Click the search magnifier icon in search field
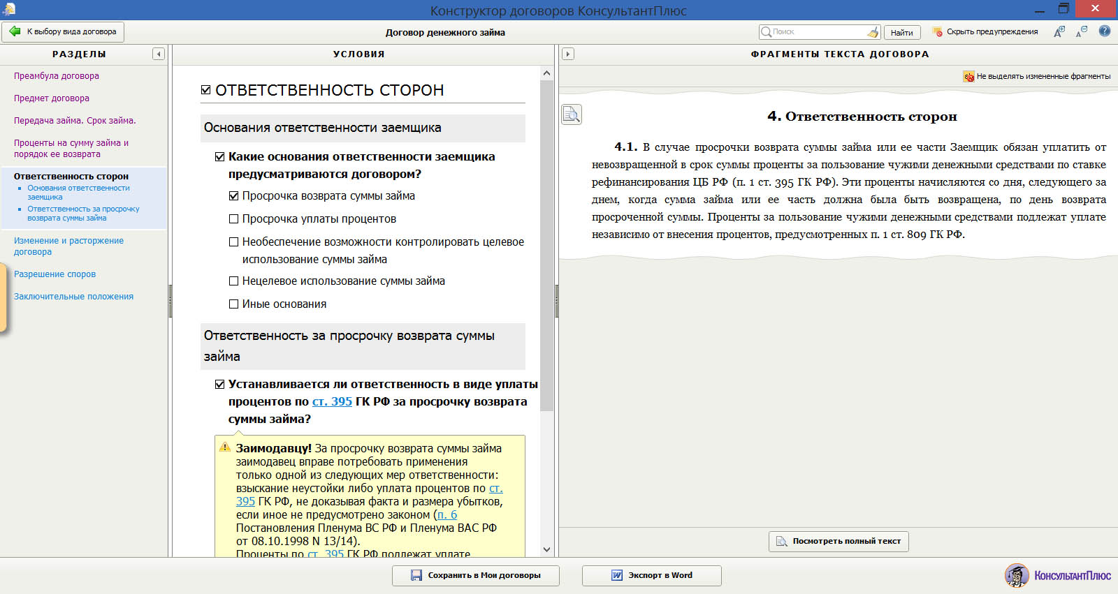The width and height of the screenshot is (1118, 594). (767, 31)
